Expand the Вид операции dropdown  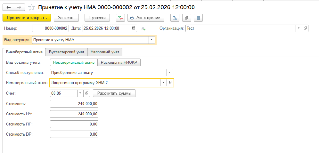[x=152, y=40]
